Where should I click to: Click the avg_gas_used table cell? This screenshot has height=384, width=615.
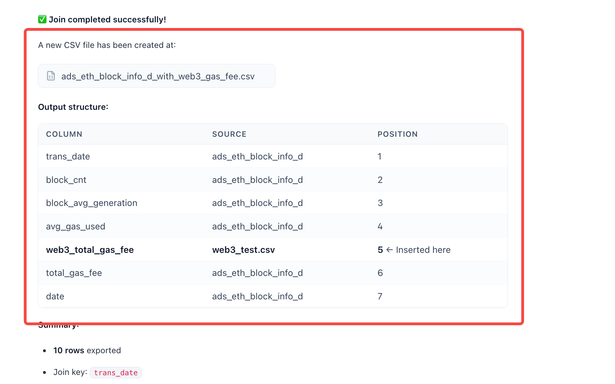point(76,226)
